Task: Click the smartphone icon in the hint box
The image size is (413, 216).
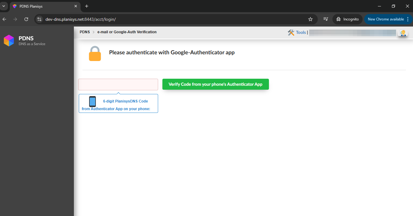Action: tap(92, 101)
